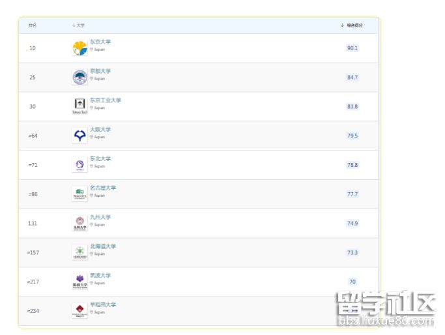Click the rank value =71
This screenshot has width=445, height=335.
[33, 165]
